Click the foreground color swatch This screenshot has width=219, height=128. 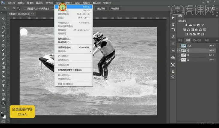pos(2,114)
